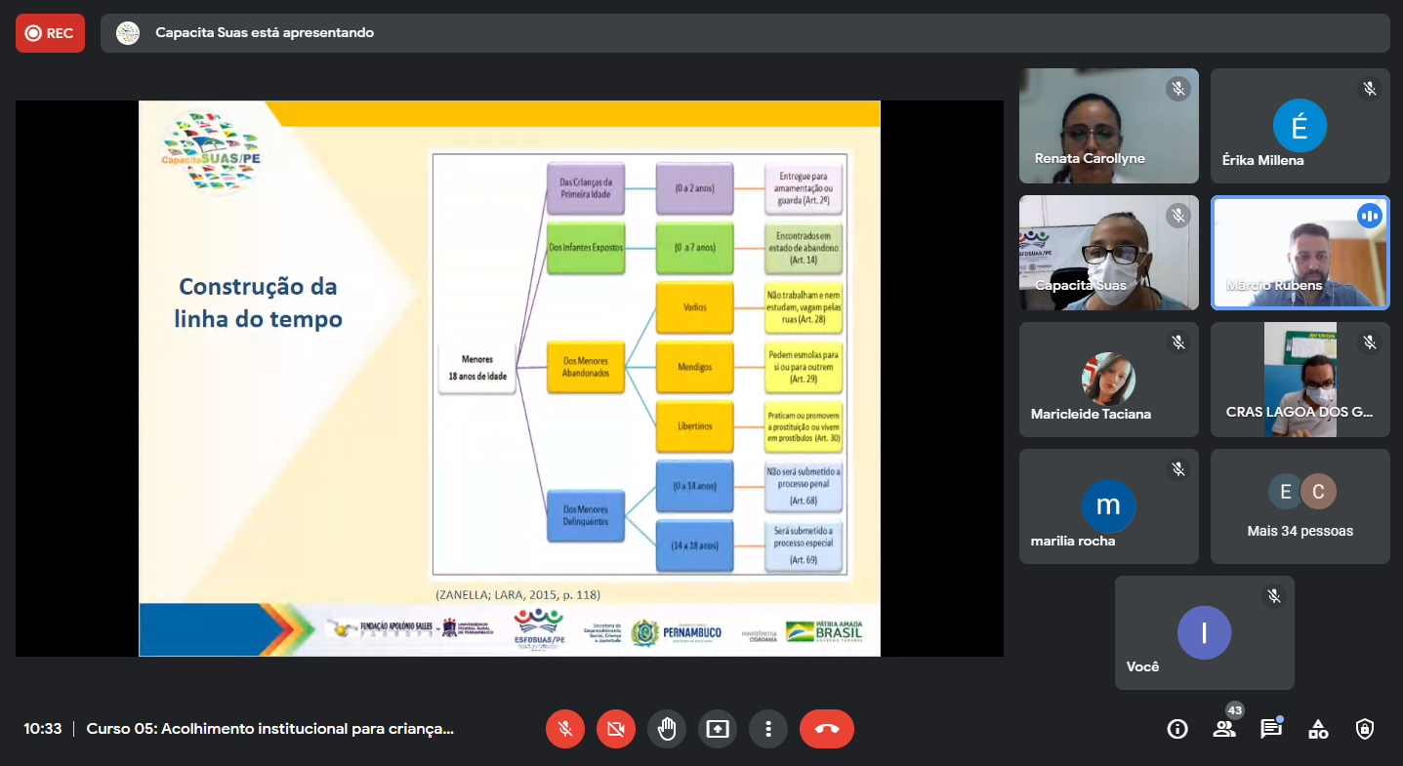This screenshot has width=1403, height=766.
Task: Expand the 'Mais 34 pessoas' tile
Action: click(x=1300, y=506)
